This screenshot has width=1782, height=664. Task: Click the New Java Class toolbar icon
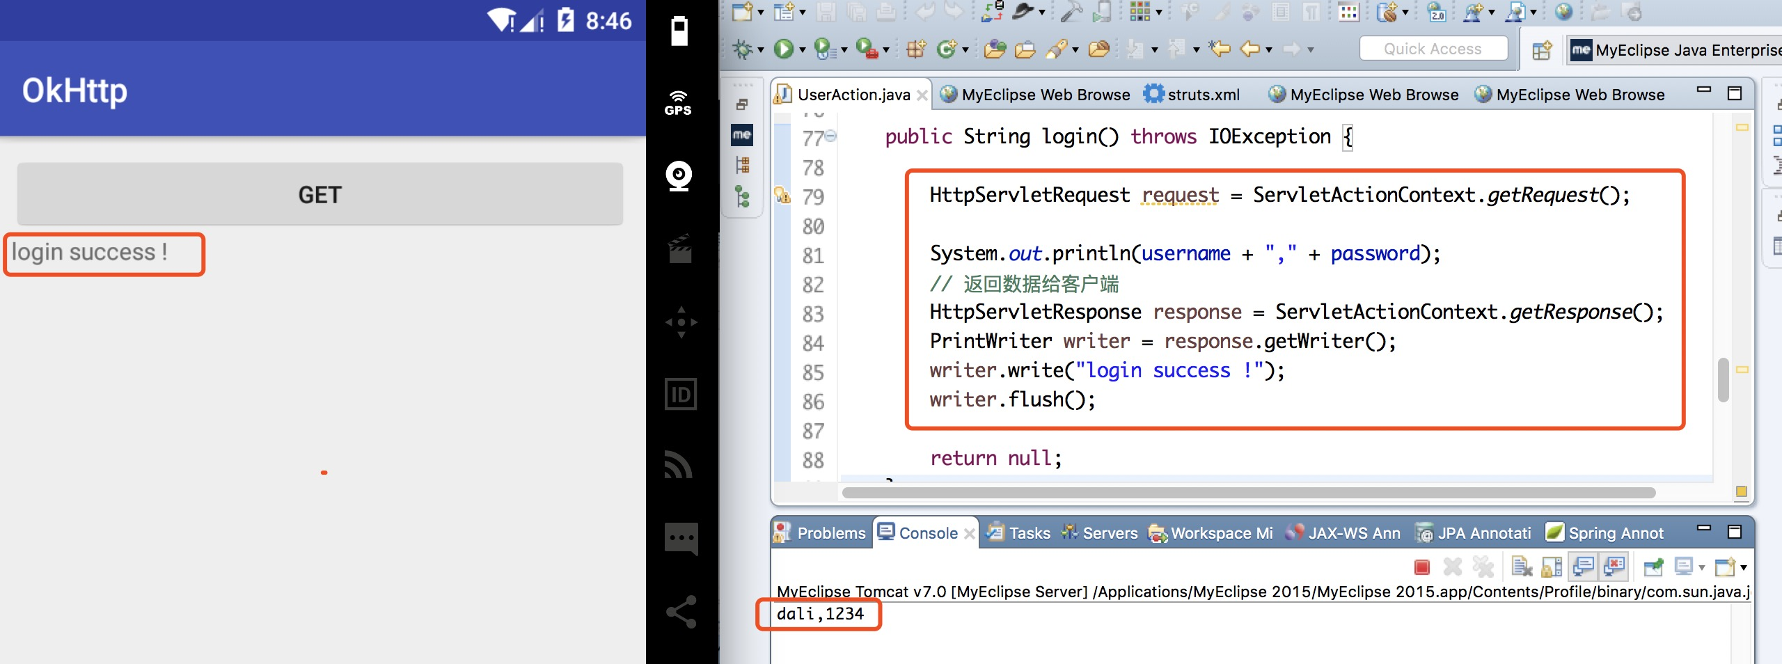pos(947,49)
